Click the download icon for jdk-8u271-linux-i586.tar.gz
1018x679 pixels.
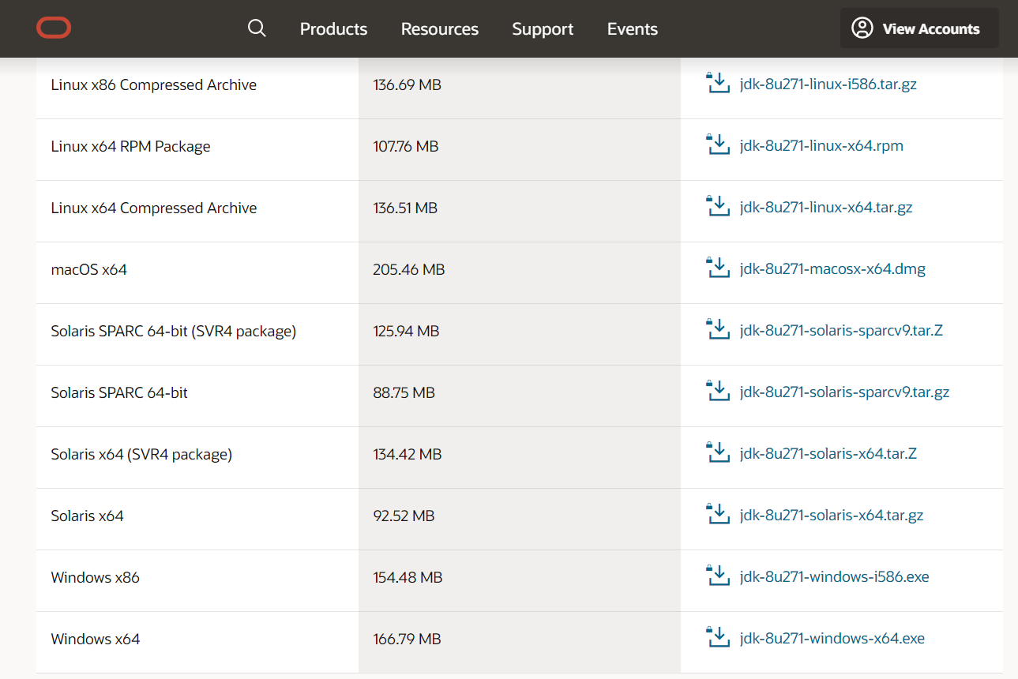point(717,84)
